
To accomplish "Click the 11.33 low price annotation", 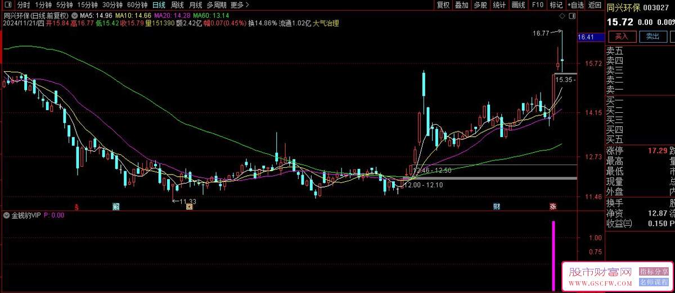I will point(188,201).
